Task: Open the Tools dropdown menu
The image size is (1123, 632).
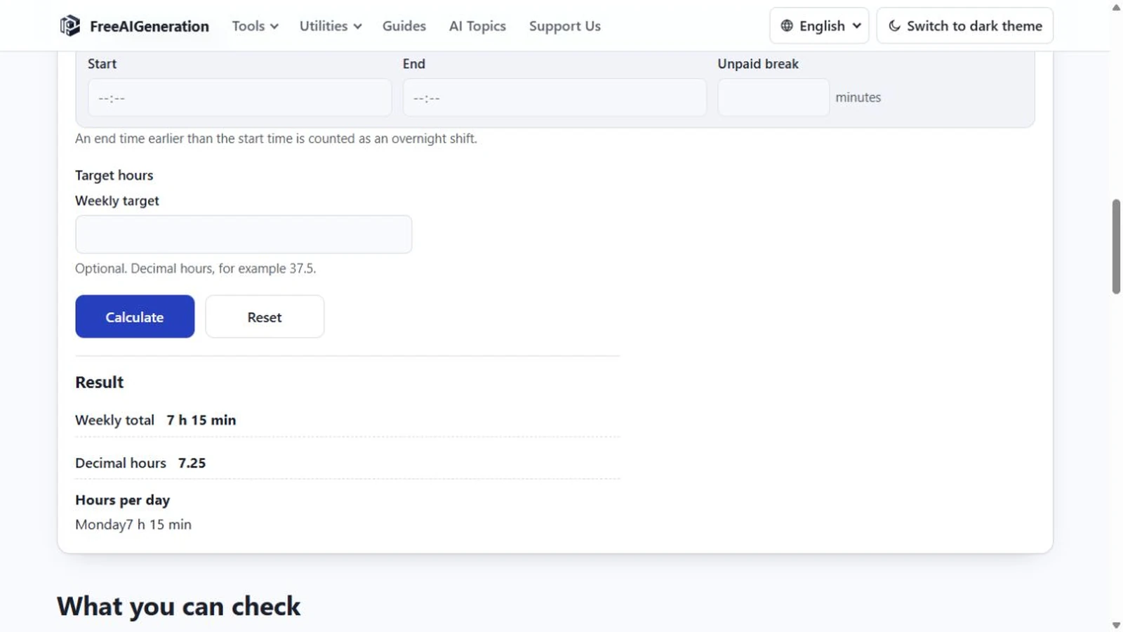Action: pos(255,26)
